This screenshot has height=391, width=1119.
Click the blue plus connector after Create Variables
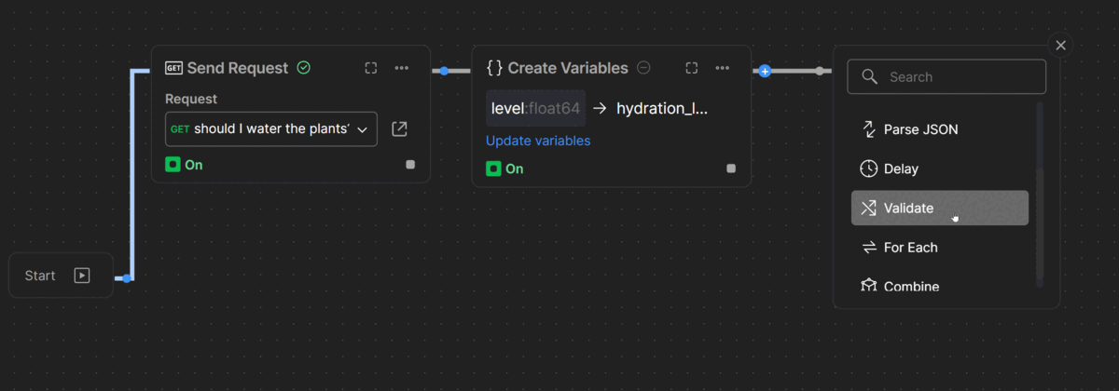point(765,71)
